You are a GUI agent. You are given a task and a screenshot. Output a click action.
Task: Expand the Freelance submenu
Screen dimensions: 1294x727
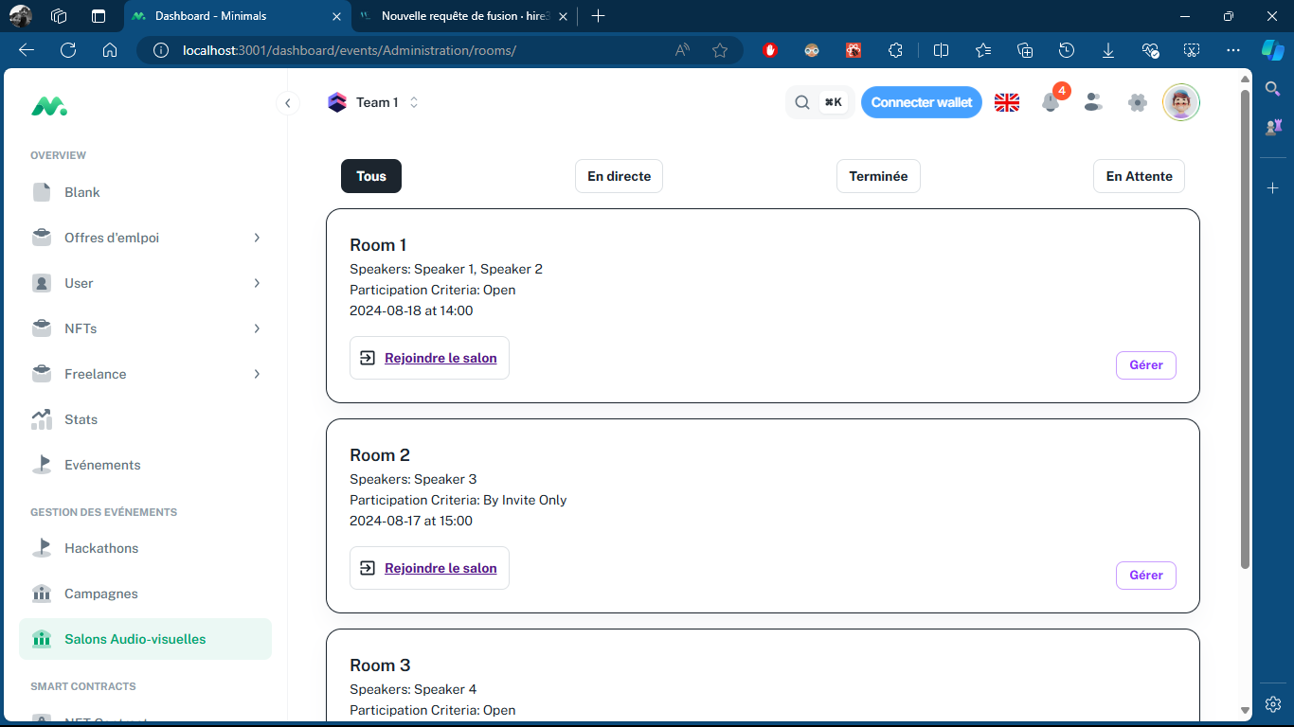pos(257,374)
